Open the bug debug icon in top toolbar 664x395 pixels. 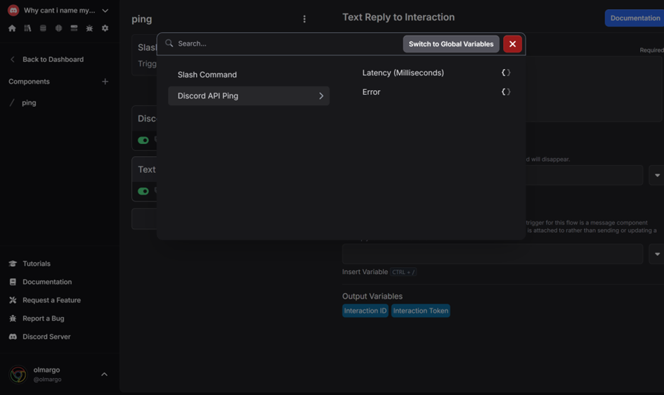[x=89, y=28]
